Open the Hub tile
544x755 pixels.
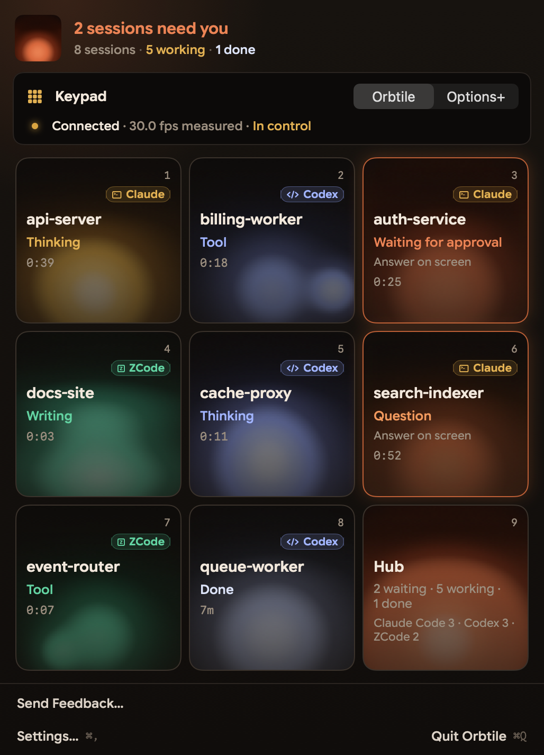click(x=446, y=588)
